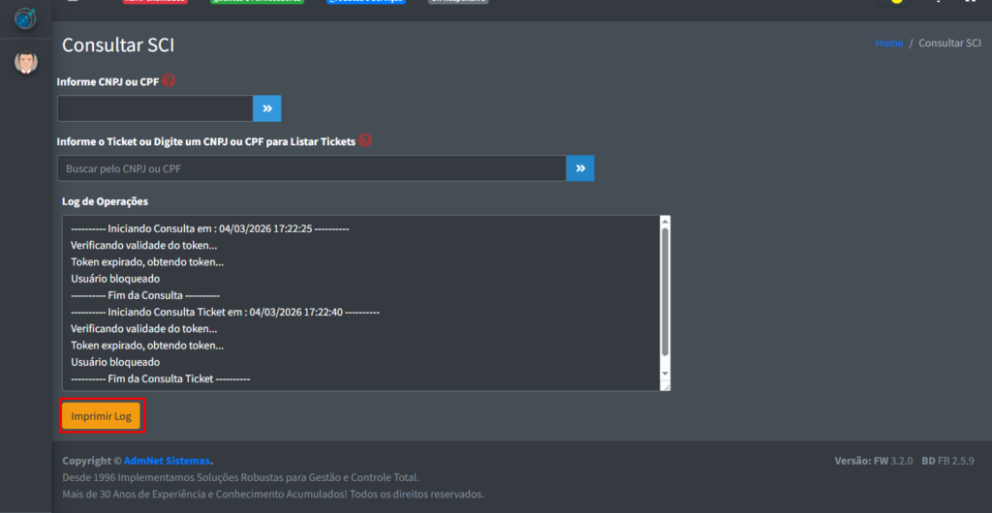Submit CNPJ or CPF with the first arrow button
The image size is (992, 513).
click(267, 108)
